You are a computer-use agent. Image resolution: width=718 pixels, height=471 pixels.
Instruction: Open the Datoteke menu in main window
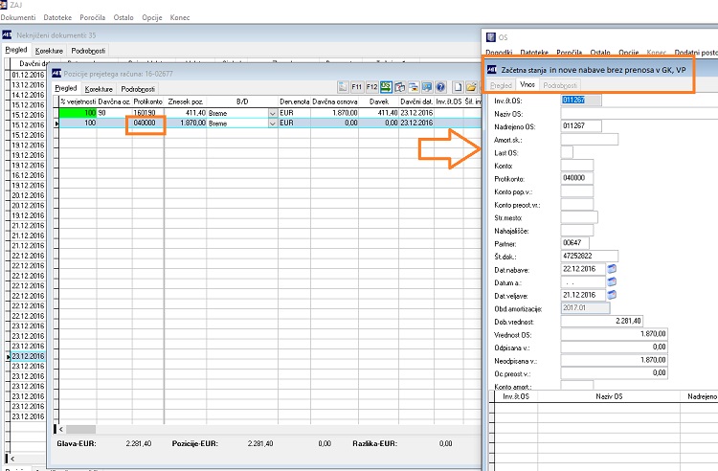[x=57, y=17]
